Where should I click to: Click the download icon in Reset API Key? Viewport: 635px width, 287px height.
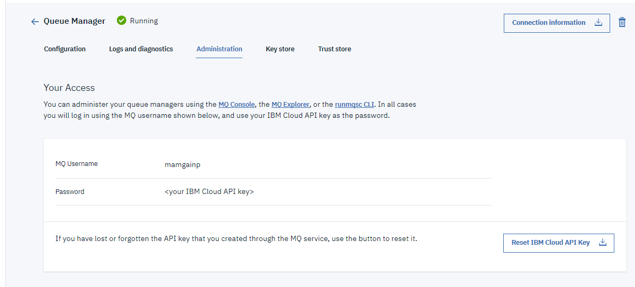[602, 242]
